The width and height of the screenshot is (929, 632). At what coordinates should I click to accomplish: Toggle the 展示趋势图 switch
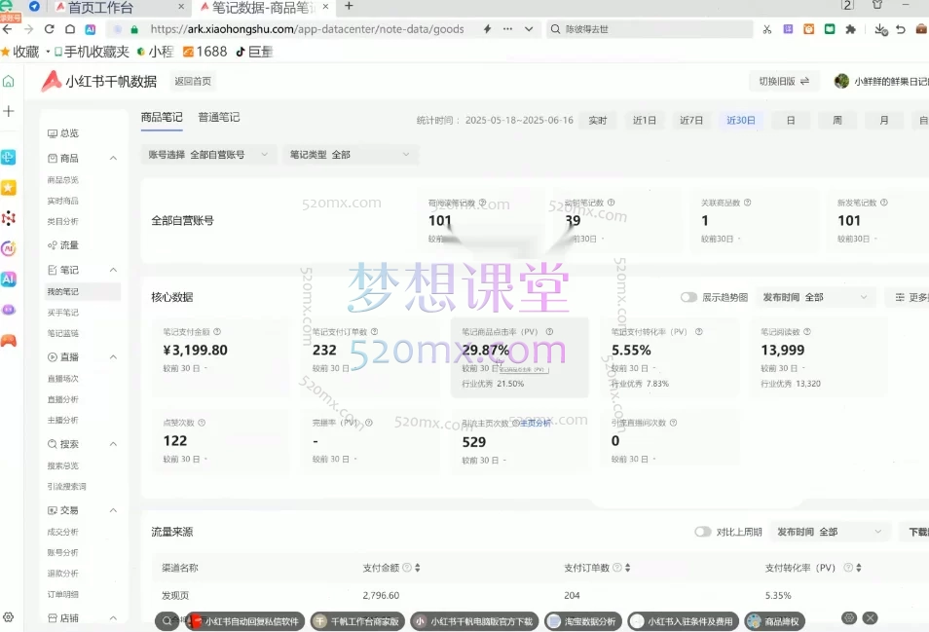688,297
